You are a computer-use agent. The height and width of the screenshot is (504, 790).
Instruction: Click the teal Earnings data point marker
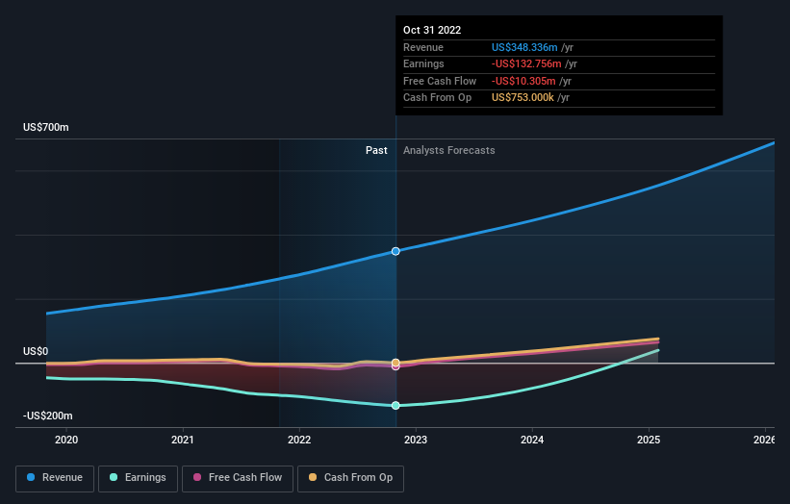[x=395, y=405]
